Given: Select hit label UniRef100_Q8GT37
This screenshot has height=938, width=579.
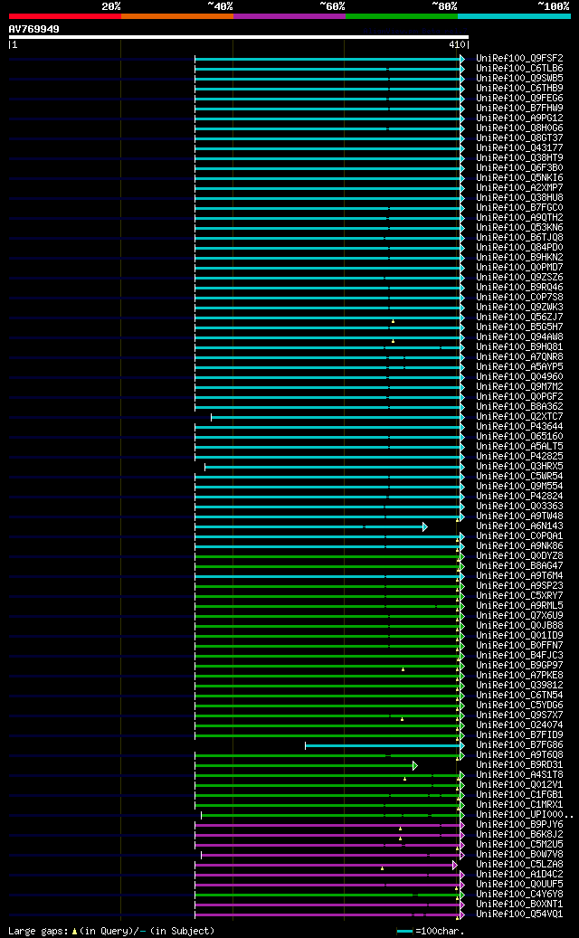Looking at the screenshot, I should pos(519,138).
